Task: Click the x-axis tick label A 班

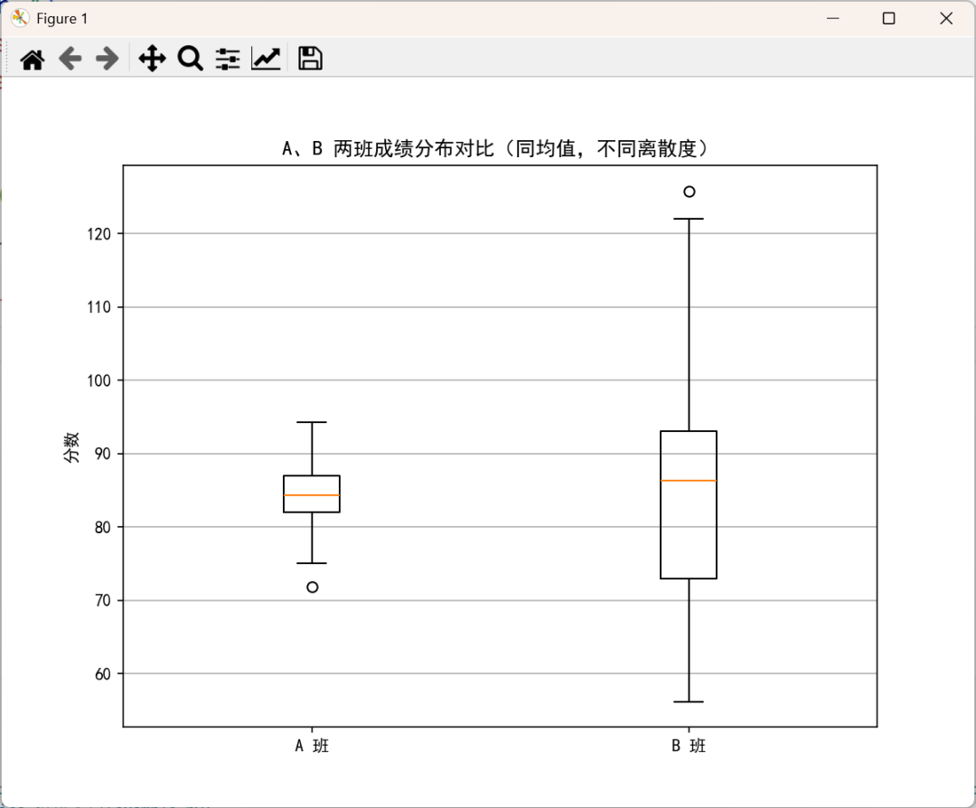Action: click(312, 746)
